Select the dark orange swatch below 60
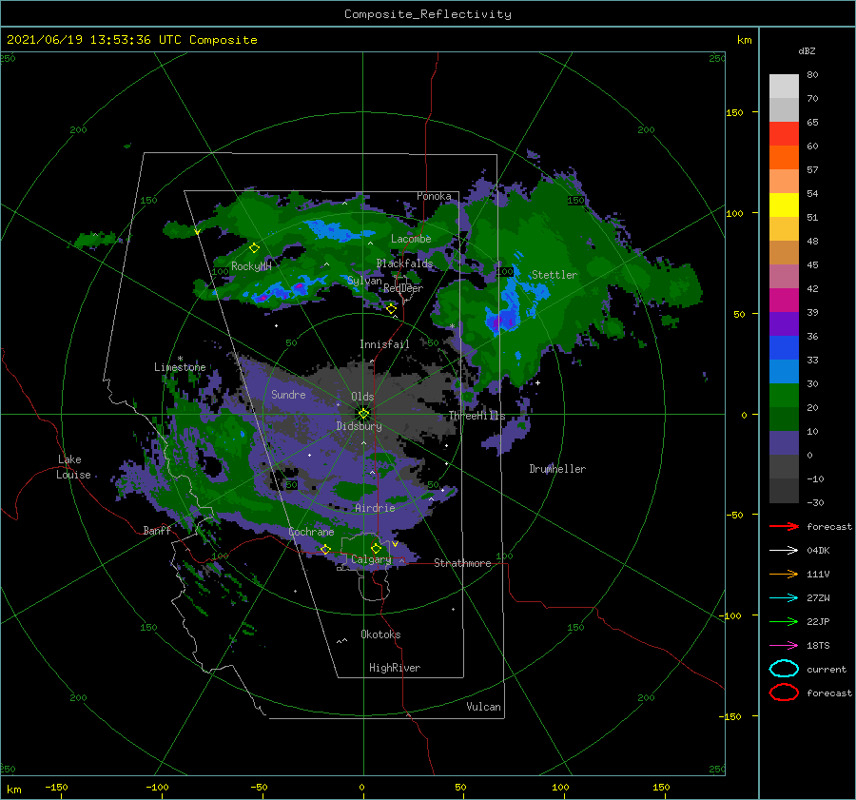 pos(784,158)
